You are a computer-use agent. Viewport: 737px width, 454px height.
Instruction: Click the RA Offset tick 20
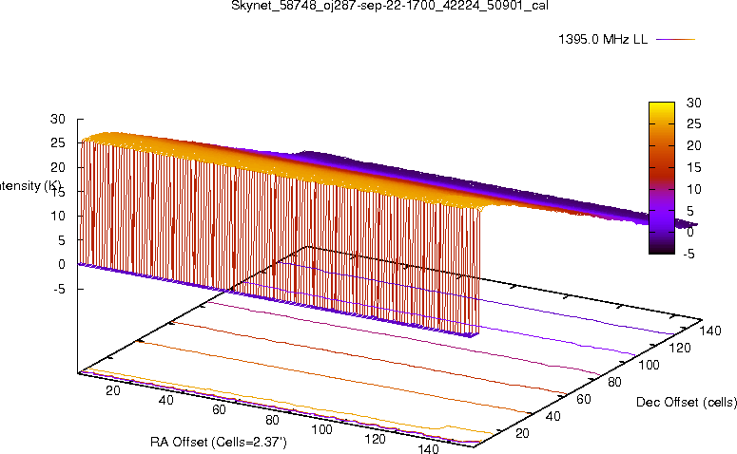tap(113, 390)
